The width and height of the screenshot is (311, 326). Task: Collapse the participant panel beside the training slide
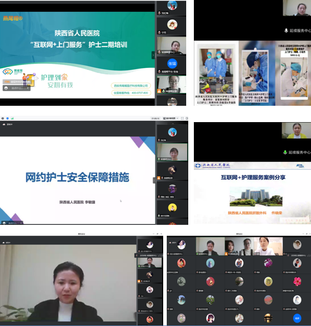(x=153, y=54)
